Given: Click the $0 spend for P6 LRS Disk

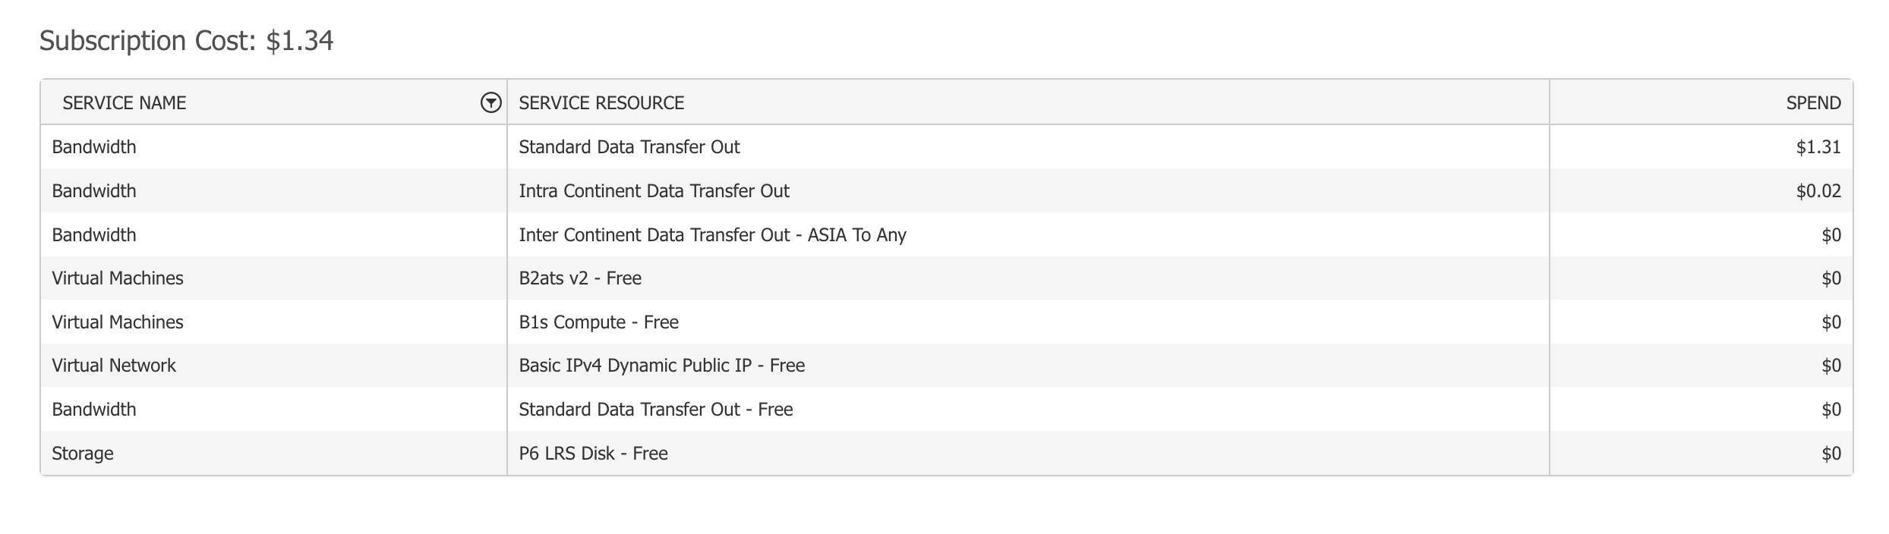Looking at the screenshot, I should [x=1831, y=454].
